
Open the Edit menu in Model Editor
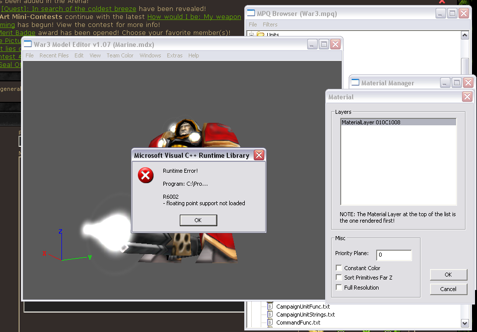pyautogui.click(x=79, y=55)
